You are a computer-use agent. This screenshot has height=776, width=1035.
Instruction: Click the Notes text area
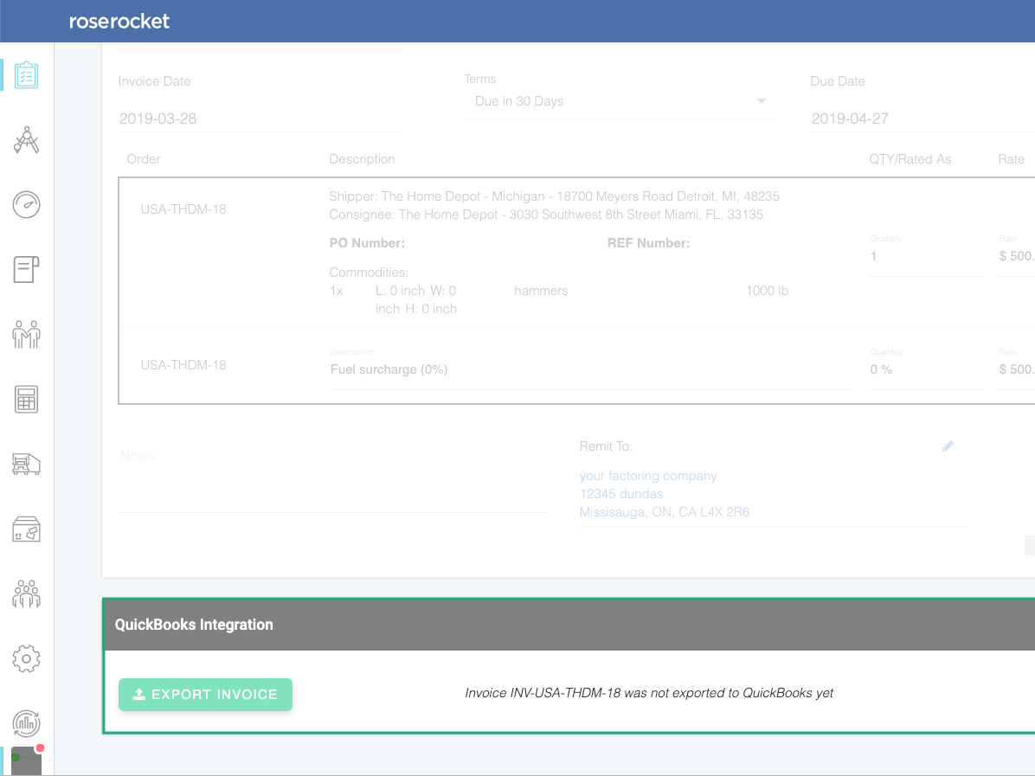coord(332,480)
